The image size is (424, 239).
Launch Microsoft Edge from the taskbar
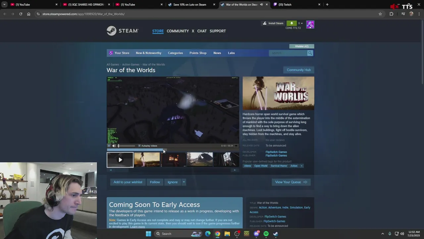[x=208, y=234]
